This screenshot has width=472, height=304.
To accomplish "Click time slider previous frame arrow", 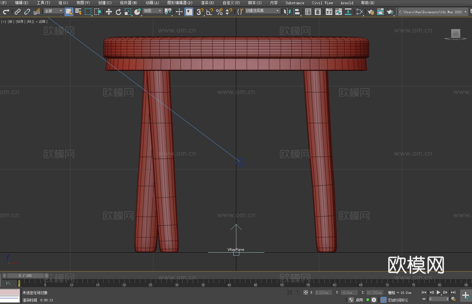I will pyautogui.click(x=4, y=276).
